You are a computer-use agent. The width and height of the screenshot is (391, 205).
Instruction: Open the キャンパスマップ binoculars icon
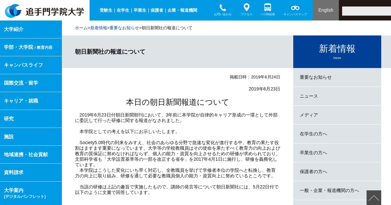click(295, 10)
